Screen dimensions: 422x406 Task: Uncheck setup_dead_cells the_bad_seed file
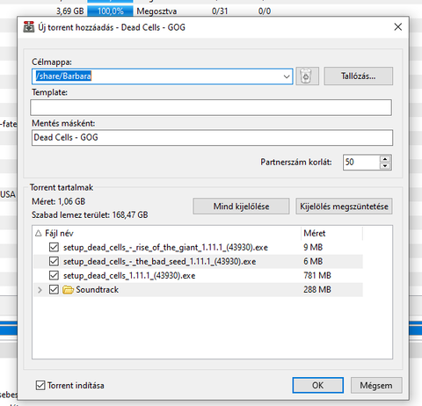[x=54, y=261]
